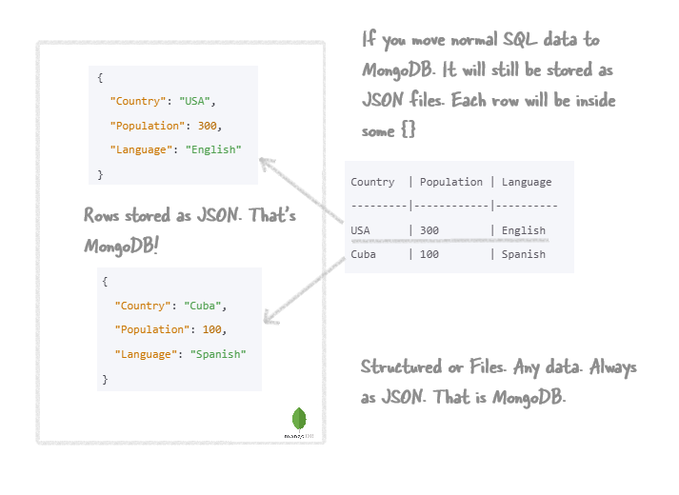
Task: Click the closing brace of the USA JSON block
Action: tap(100, 174)
